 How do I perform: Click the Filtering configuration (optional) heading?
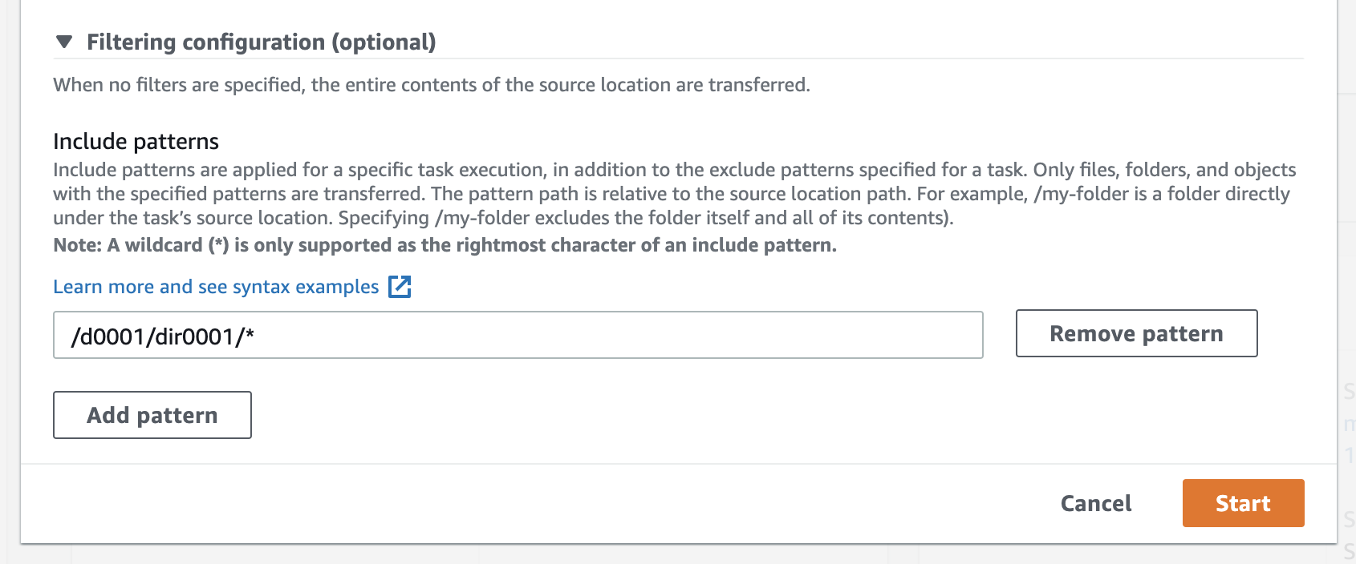[x=261, y=42]
